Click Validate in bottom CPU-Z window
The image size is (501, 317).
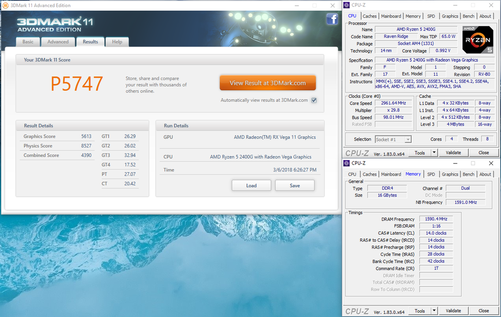[453, 310]
